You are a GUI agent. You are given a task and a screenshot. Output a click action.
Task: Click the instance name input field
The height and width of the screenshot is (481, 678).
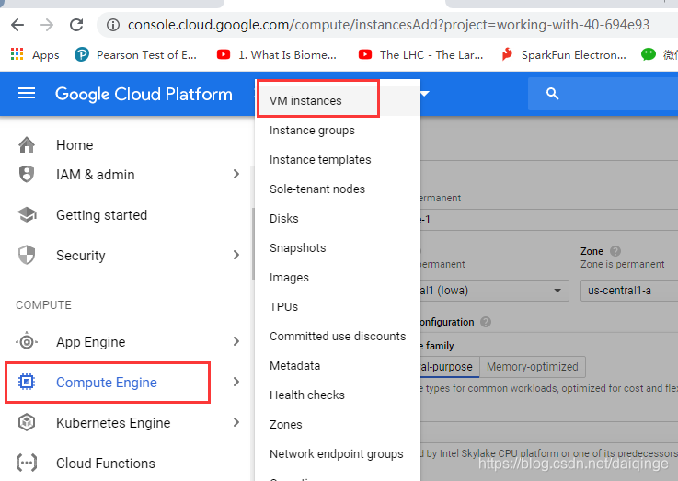(x=549, y=220)
